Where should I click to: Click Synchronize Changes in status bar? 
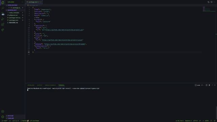click(10, 121)
